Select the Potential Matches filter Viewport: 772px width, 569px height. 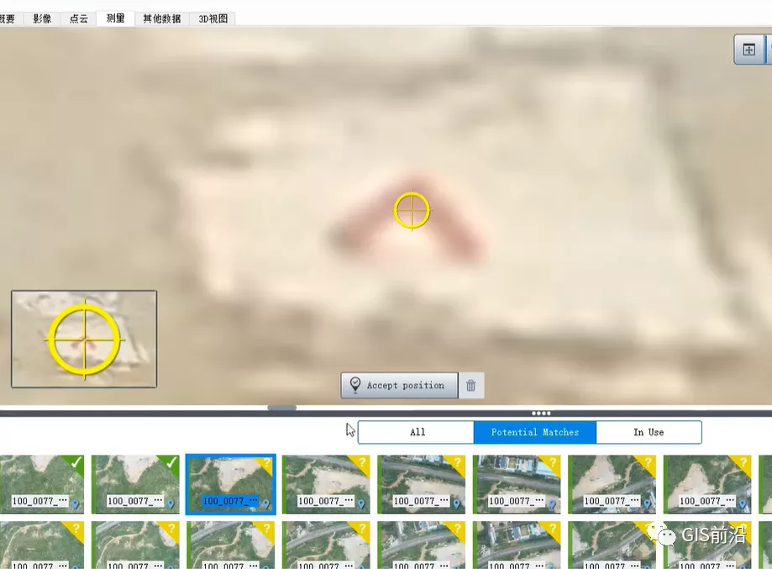[x=534, y=431]
